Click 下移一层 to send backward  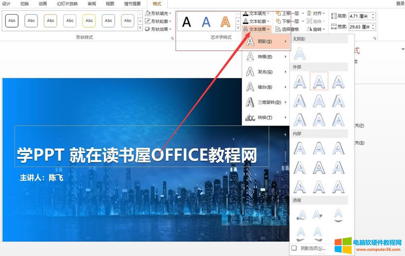pos(287,21)
